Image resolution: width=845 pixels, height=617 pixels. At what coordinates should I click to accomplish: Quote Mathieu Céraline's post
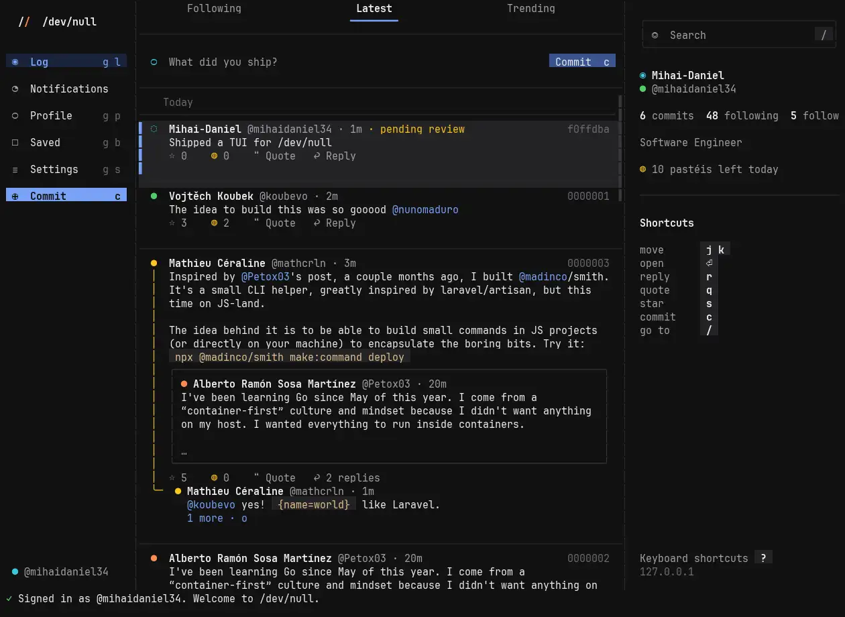coord(274,478)
